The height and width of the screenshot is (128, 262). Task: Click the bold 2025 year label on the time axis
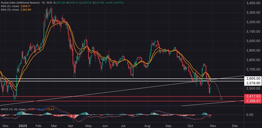coord(22,125)
